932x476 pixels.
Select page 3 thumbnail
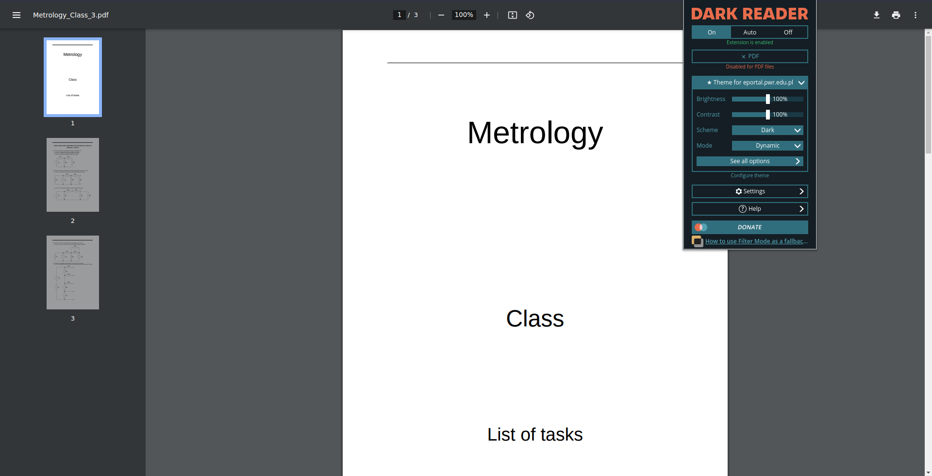(x=73, y=272)
